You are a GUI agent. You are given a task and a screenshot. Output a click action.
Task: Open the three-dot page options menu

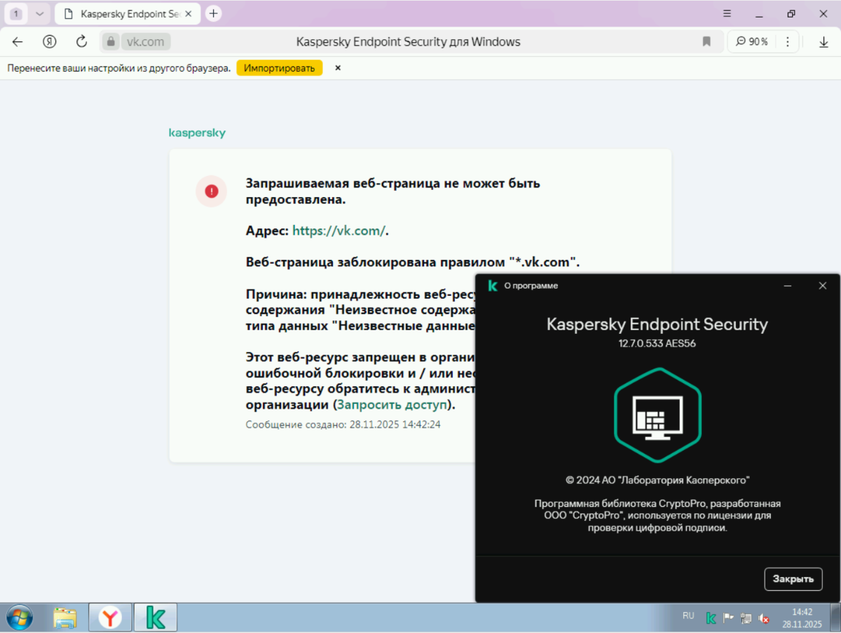click(x=789, y=41)
